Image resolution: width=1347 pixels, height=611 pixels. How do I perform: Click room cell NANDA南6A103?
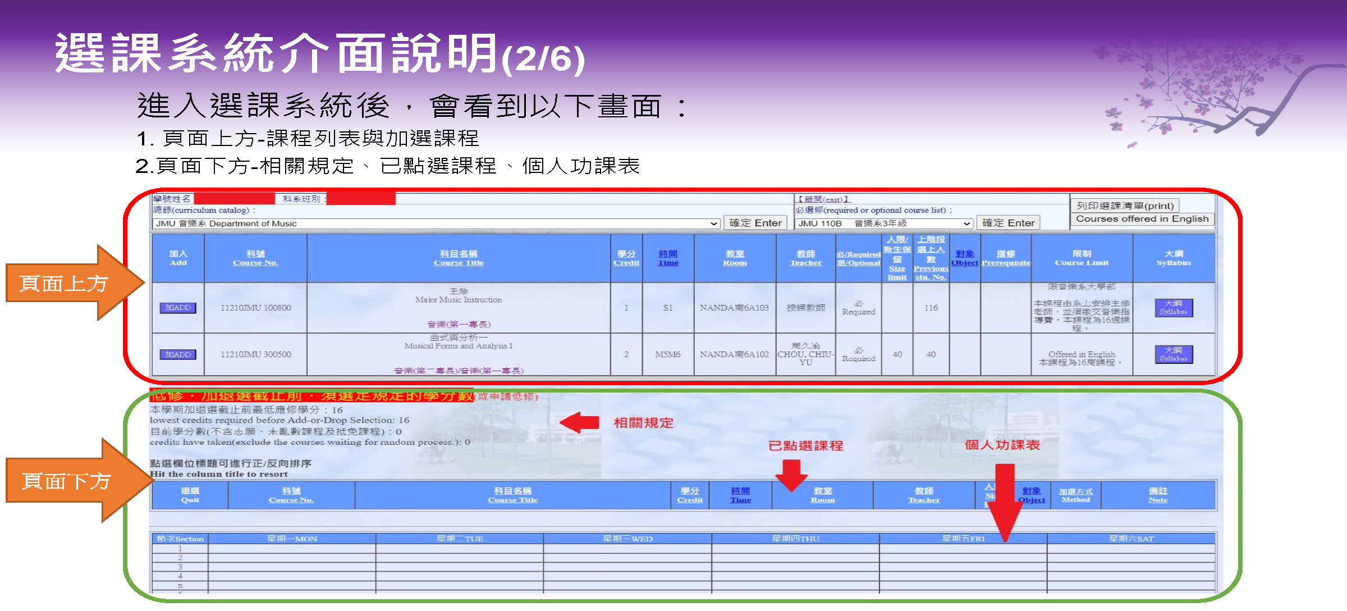tap(734, 308)
